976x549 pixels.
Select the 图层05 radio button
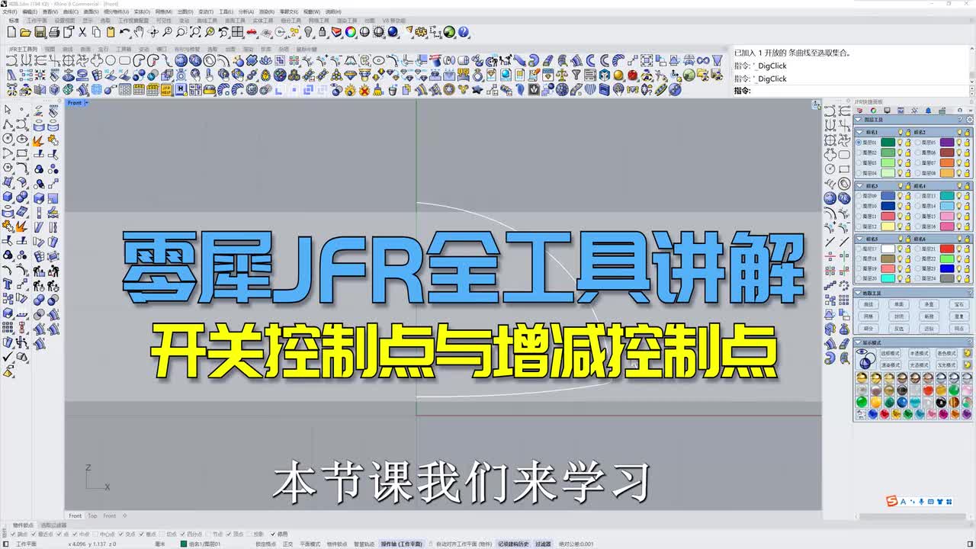tap(918, 142)
